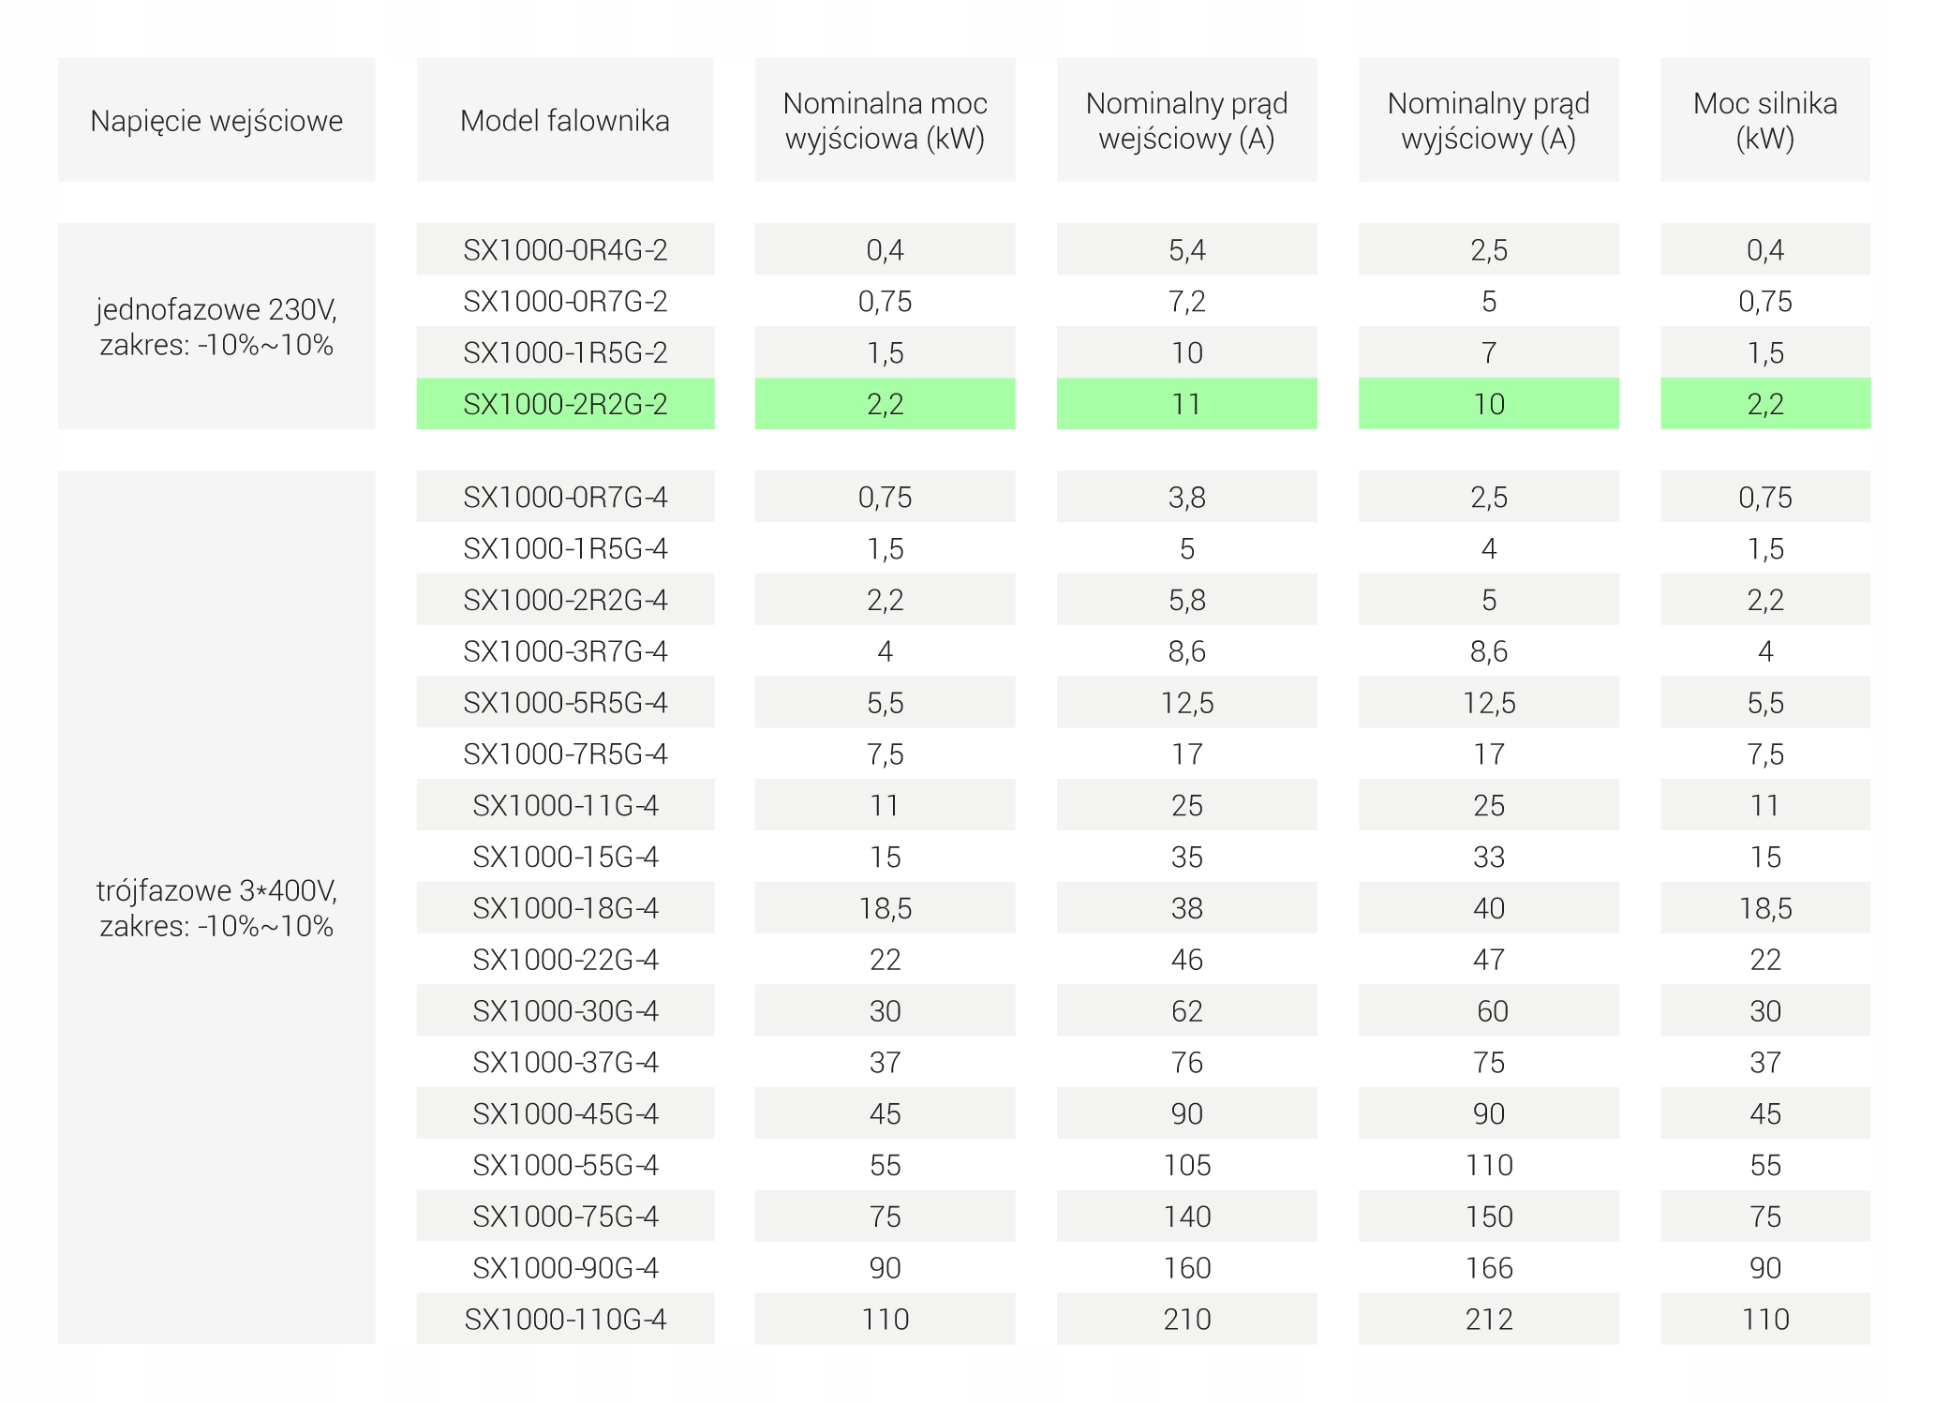Select the SX1000-0R7G-4 model cell
The height and width of the screenshot is (1403, 1935).
pos(565,497)
